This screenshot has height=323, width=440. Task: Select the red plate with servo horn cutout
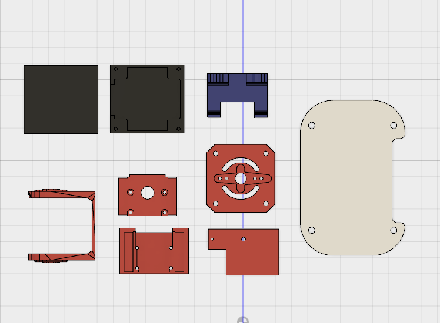pyautogui.click(x=241, y=179)
